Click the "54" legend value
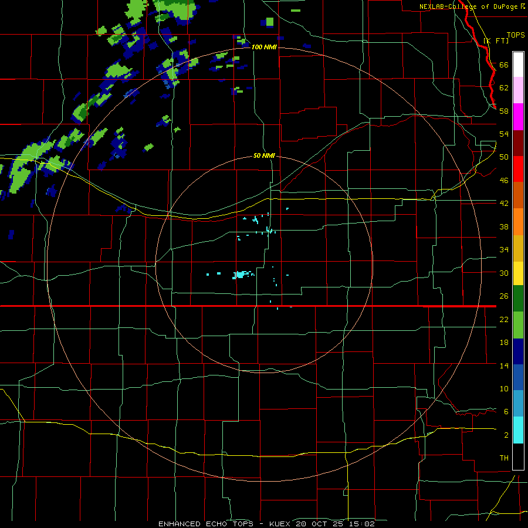Viewport: 528px width, 528px height. [504, 134]
